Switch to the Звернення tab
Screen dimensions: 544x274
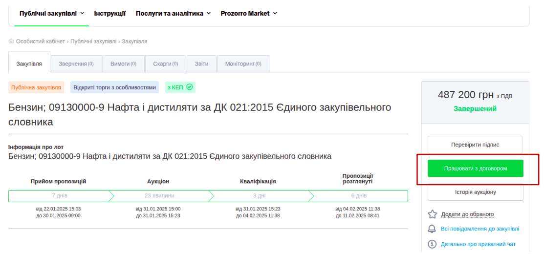click(x=76, y=64)
